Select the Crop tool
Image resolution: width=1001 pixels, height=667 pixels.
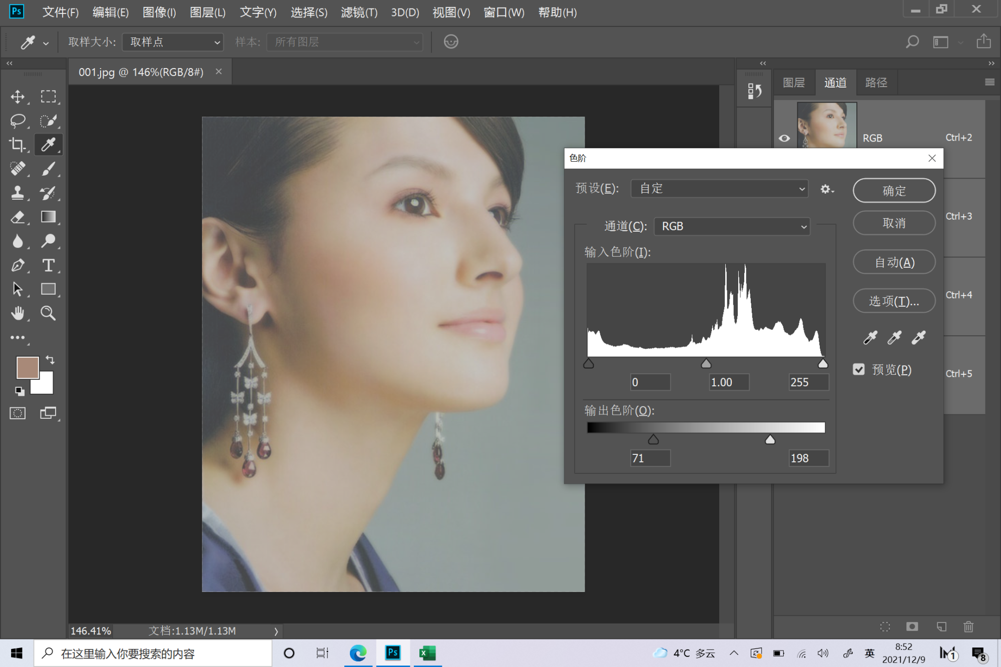coord(18,145)
